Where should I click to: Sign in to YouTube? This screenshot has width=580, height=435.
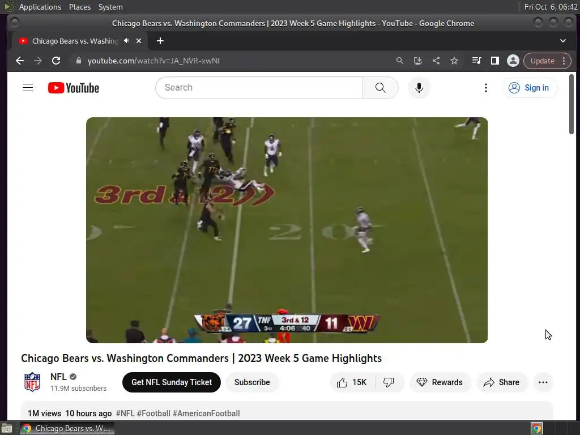[530, 88]
